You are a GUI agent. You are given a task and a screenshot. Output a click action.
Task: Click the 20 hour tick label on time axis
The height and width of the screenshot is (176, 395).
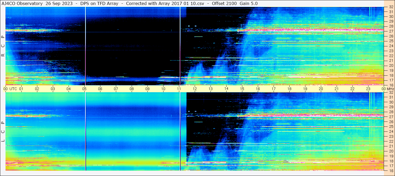(x=321, y=89)
